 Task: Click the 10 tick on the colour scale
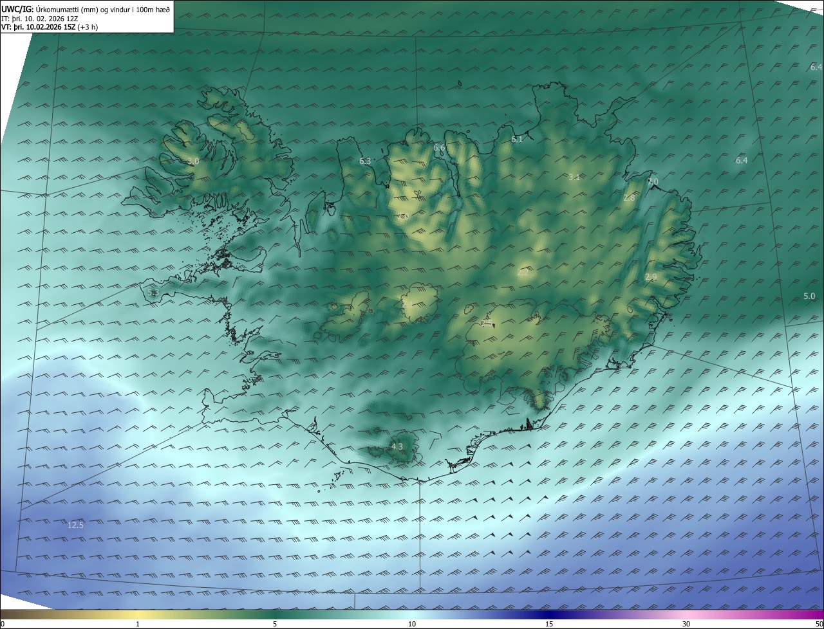click(412, 624)
